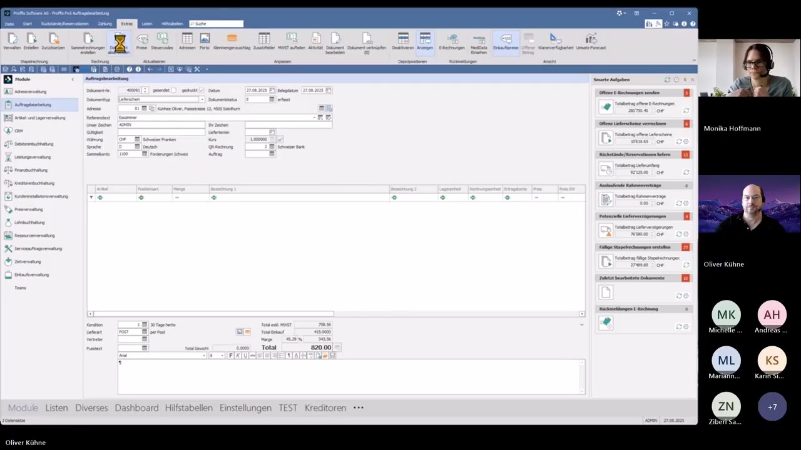
Task: Click the Verwalten ribbon icon
Action: pos(12,41)
